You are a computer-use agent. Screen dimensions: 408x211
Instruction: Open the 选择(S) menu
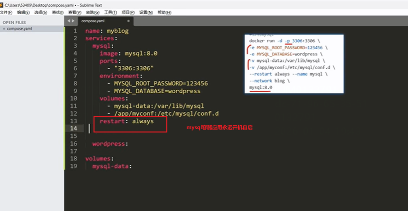click(x=41, y=12)
